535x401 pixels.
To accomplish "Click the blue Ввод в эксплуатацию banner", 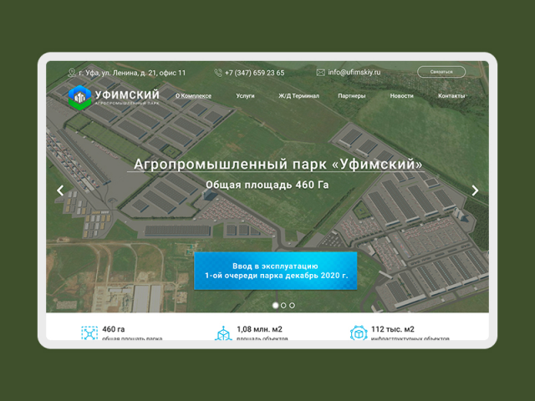I will point(275,271).
